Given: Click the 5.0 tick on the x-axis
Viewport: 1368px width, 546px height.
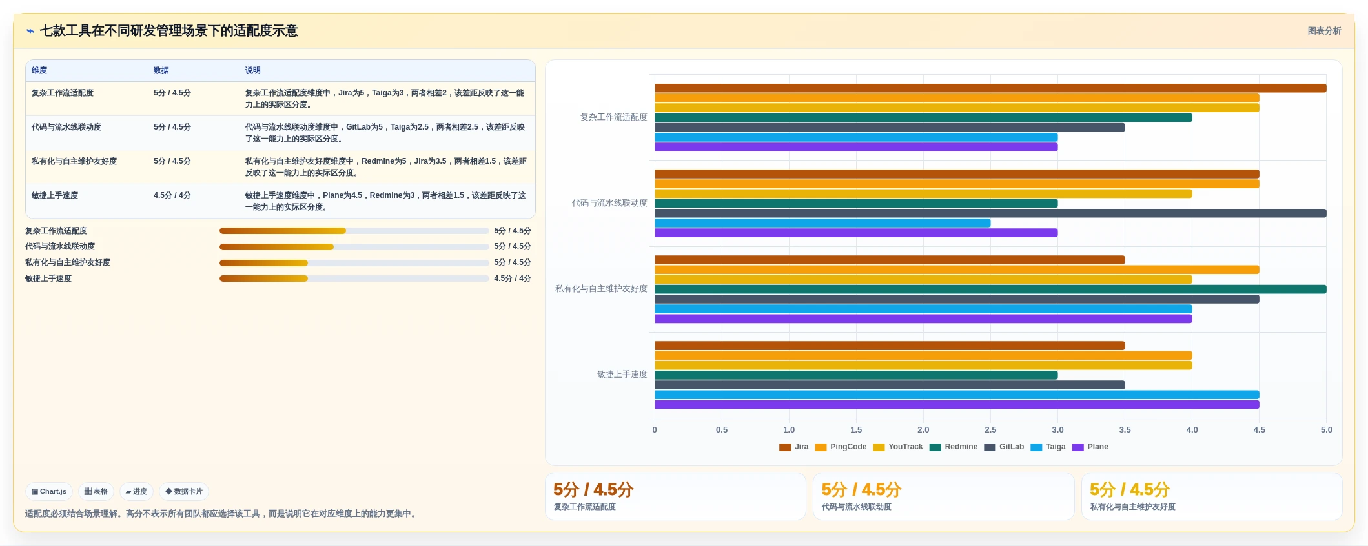Looking at the screenshot, I should tap(1326, 430).
